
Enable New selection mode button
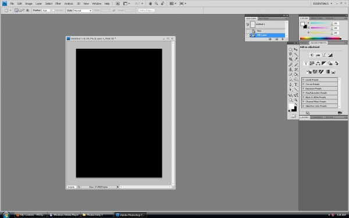pos(16,10)
